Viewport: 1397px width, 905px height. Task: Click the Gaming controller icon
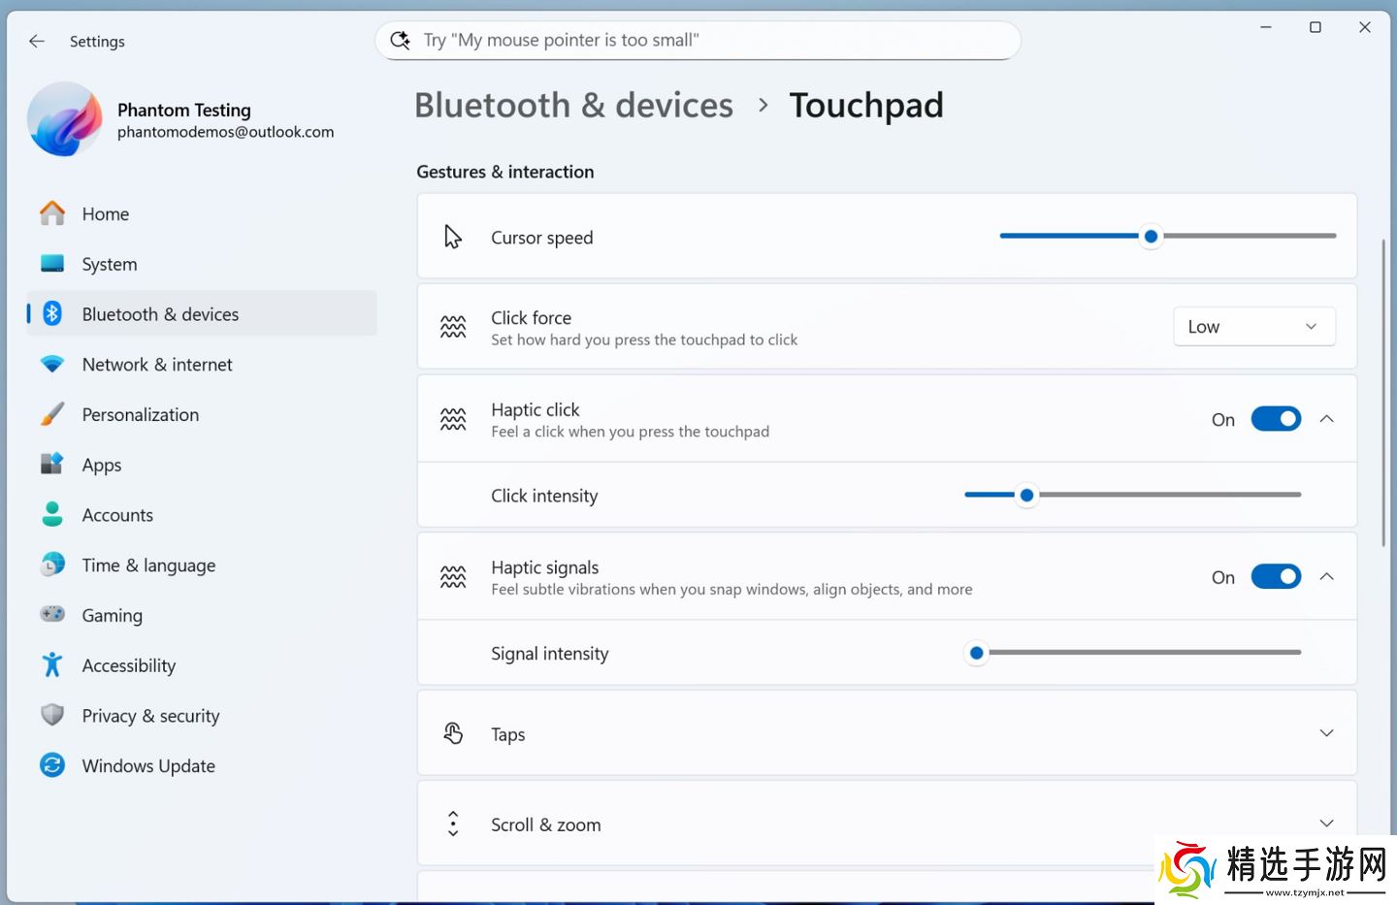pyautogui.click(x=52, y=614)
